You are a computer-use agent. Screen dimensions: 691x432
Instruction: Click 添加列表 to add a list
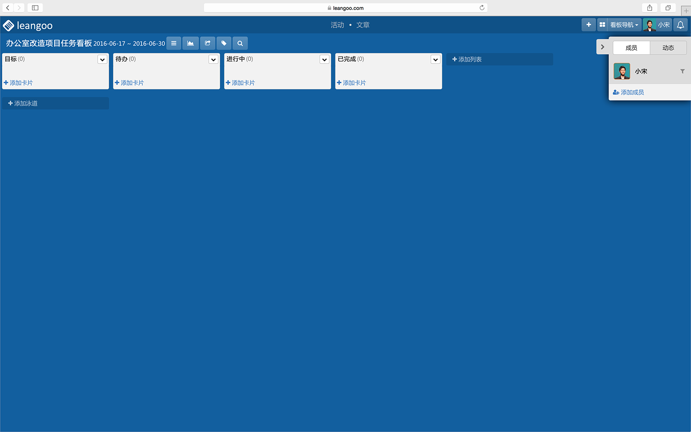tap(500, 59)
